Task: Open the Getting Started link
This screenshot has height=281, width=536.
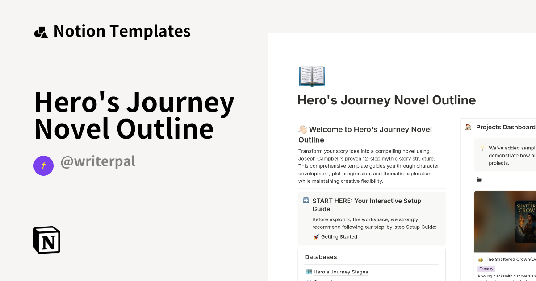Action: point(339,237)
